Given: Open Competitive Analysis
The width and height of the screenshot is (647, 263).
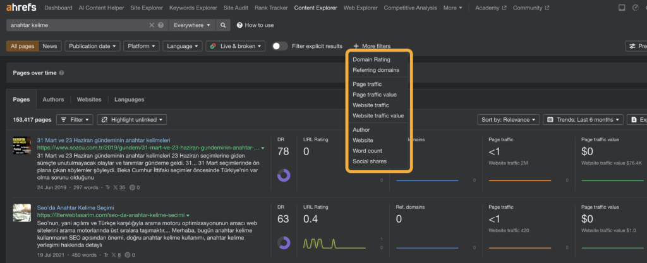Looking at the screenshot, I should coord(410,8).
